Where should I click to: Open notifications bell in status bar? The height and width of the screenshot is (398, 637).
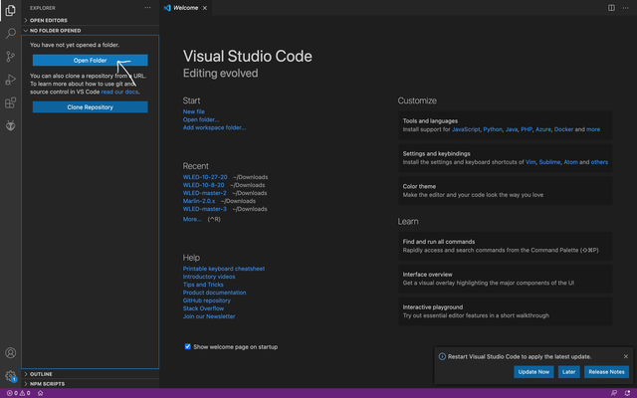click(x=627, y=393)
